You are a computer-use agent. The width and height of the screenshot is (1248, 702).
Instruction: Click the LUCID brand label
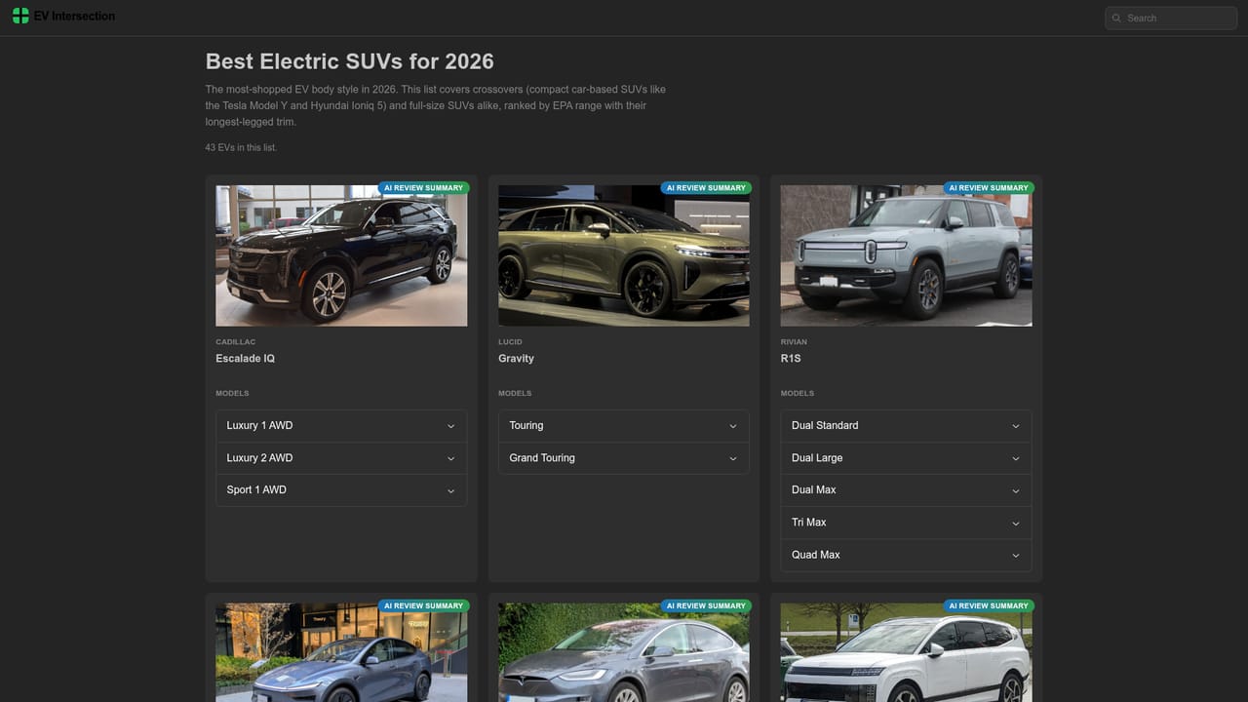click(x=510, y=342)
